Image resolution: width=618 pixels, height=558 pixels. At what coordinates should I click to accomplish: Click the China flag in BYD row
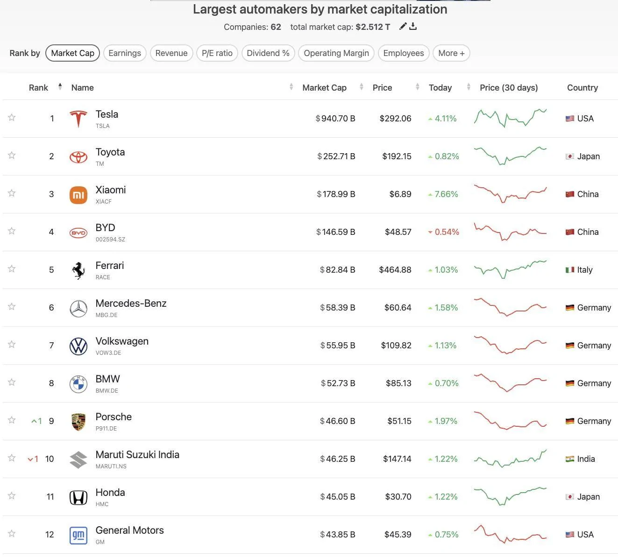pyautogui.click(x=570, y=232)
